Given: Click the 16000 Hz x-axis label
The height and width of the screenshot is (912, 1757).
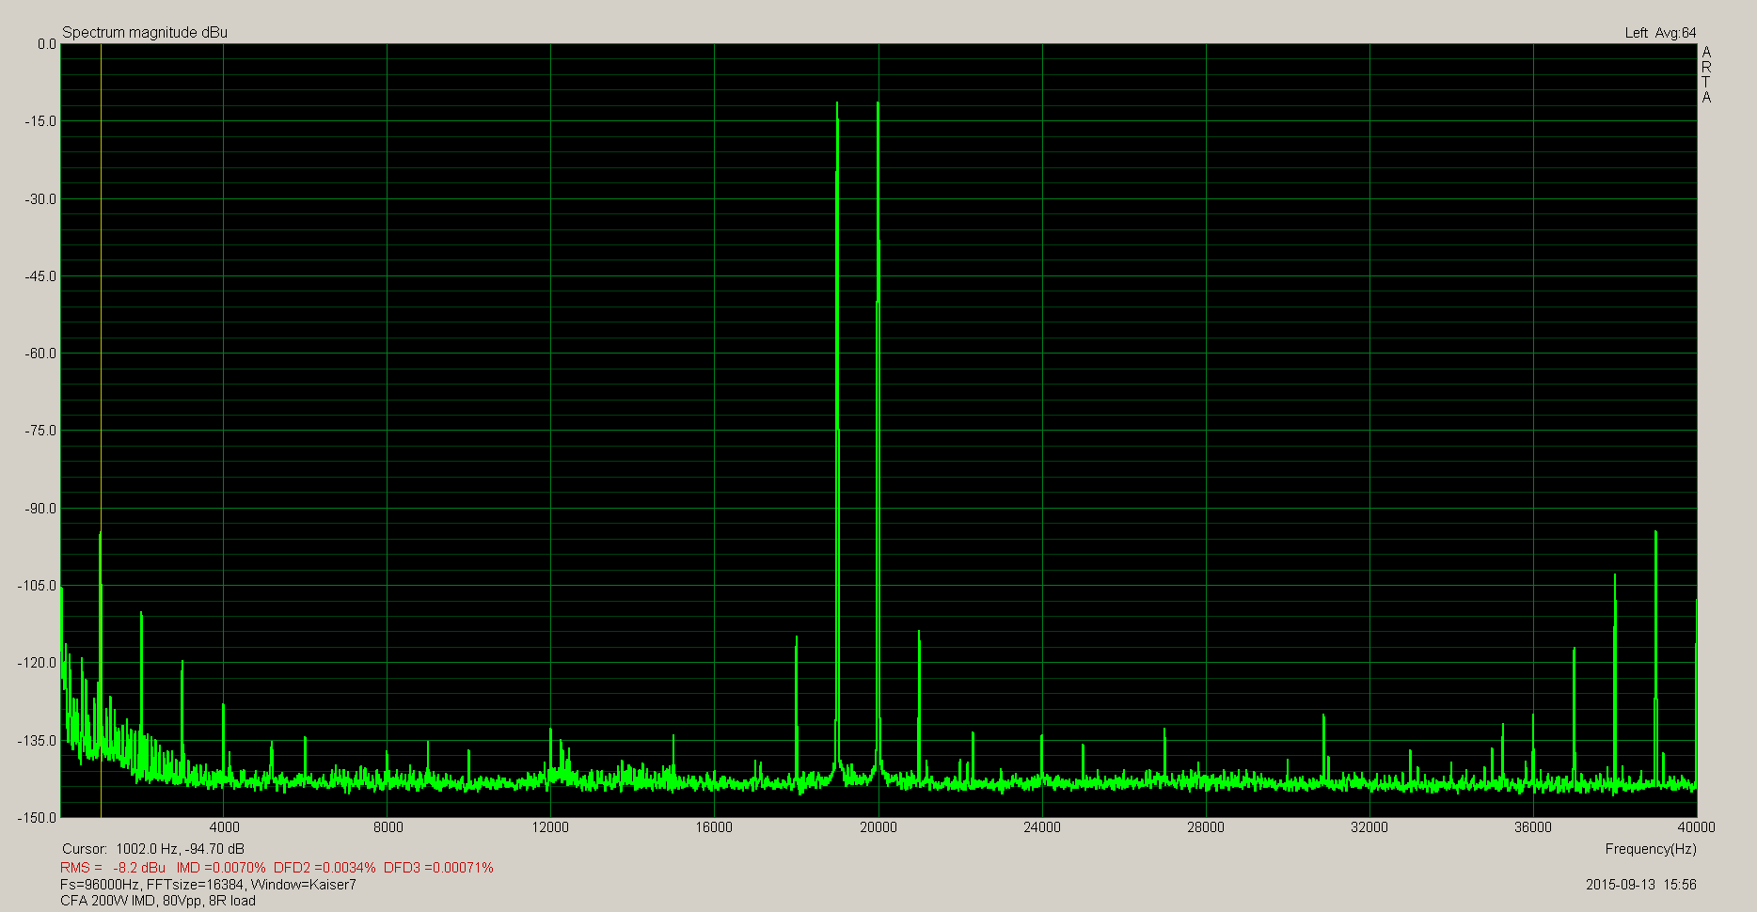Looking at the screenshot, I should click(714, 827).
